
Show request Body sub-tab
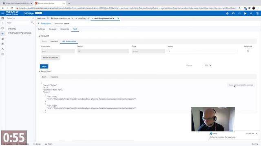coord(44,41)
